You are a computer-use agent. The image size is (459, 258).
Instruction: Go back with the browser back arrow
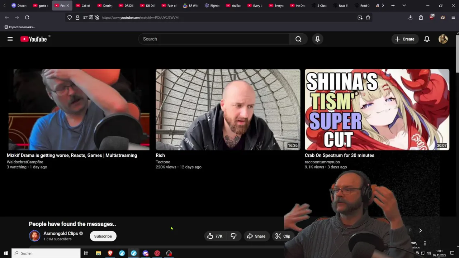pyautogui.click(x=7, y=17)
